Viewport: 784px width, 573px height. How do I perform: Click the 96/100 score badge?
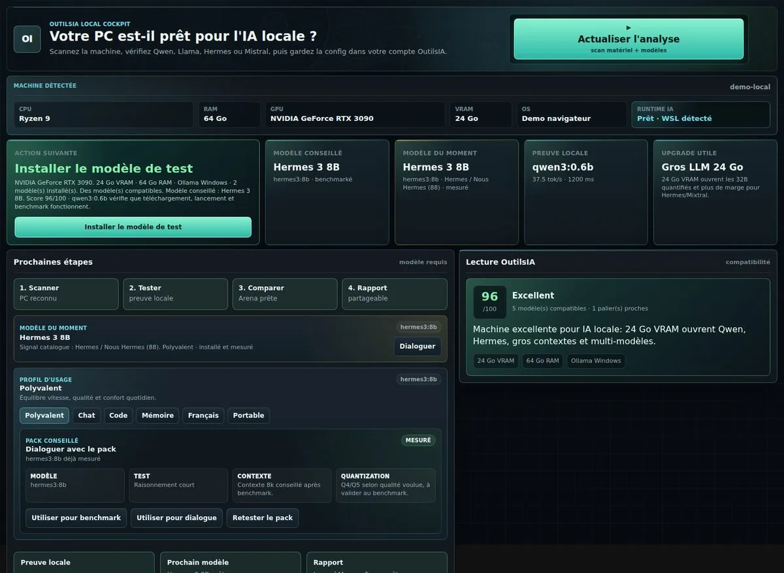(489, 301)
